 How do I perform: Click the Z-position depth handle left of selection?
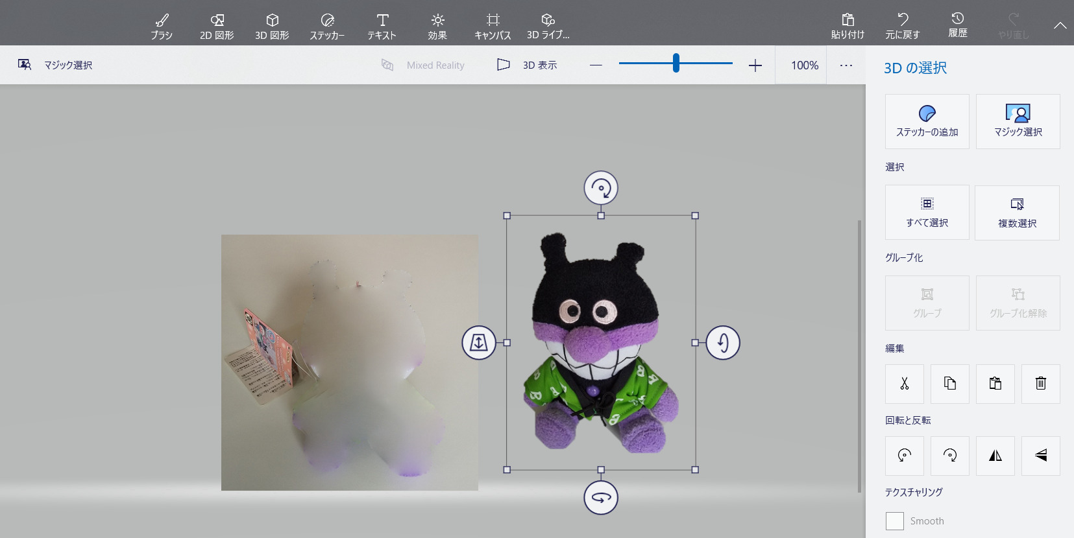[479, 342]
